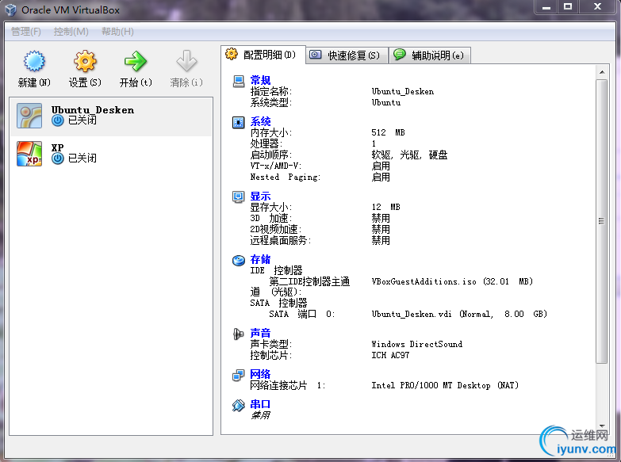Click the New (新建) VM toolbar icon

point(34,61)
